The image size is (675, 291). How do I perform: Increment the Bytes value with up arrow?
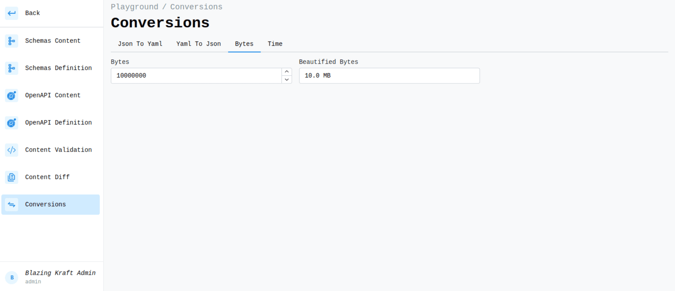[x=287, y=72]
